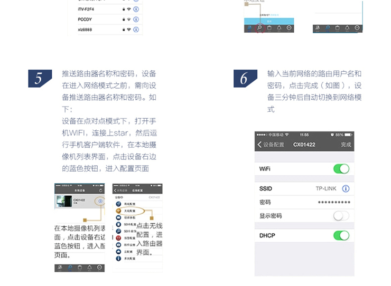
Task: Tap circled search icon under login button
Action: tap(259, 28)
